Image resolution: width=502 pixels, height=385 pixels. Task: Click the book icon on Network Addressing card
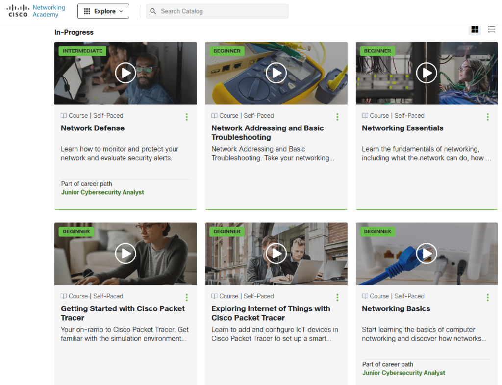coord(214,116)
